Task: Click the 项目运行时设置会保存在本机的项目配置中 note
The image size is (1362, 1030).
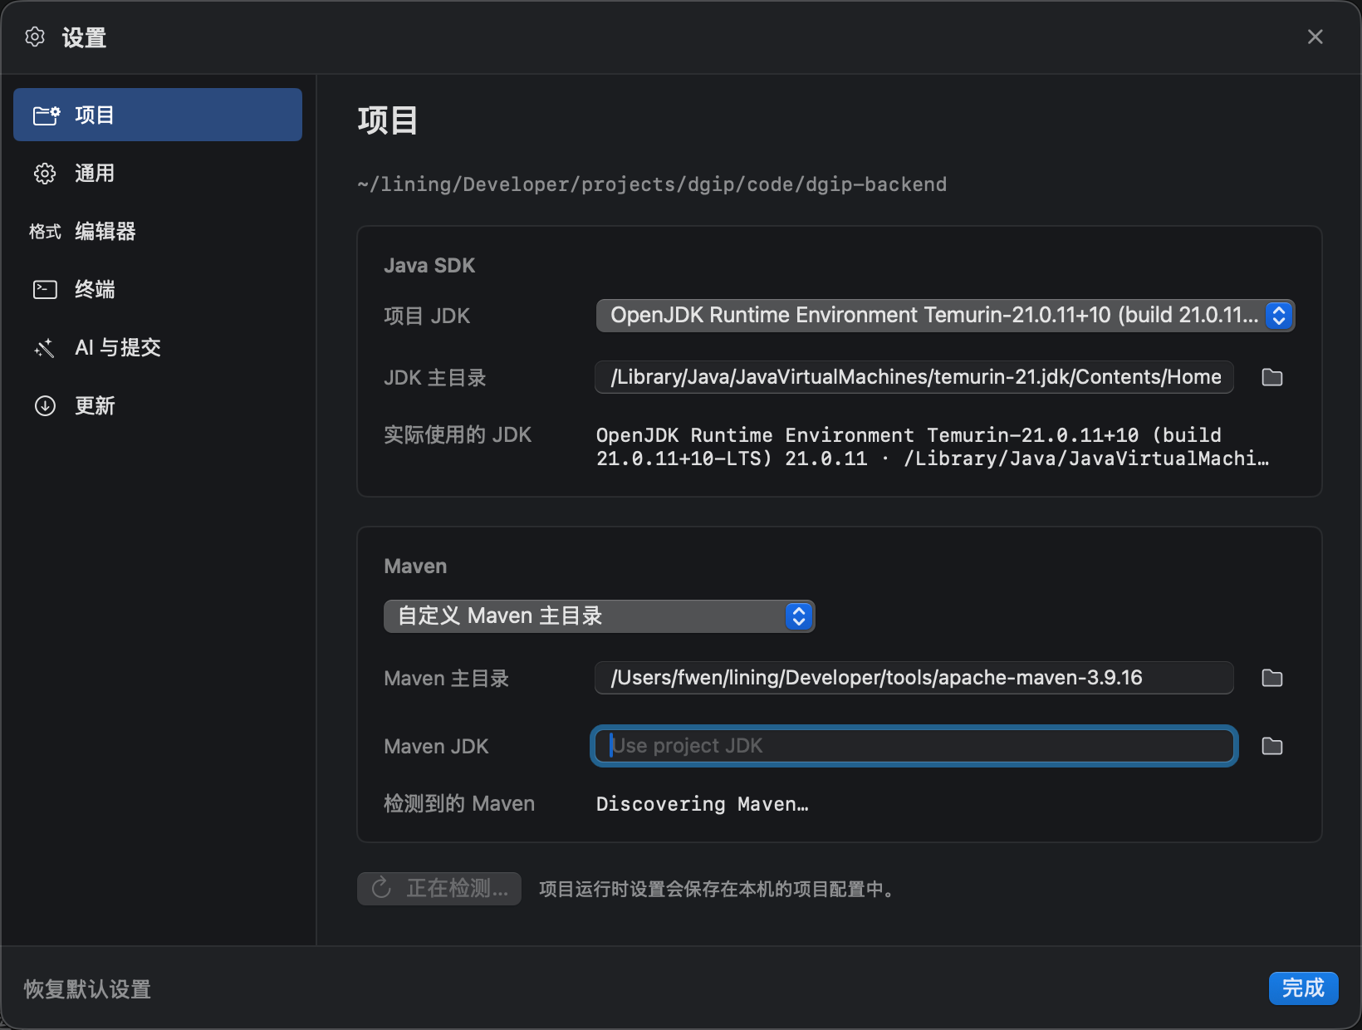Action: [716, 890]
